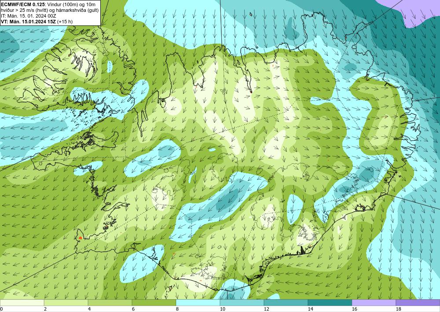The image size is (440, 312).
Task: Click the pale 0–2 m/s legend swatch
Action: click(x=22, y=302)
